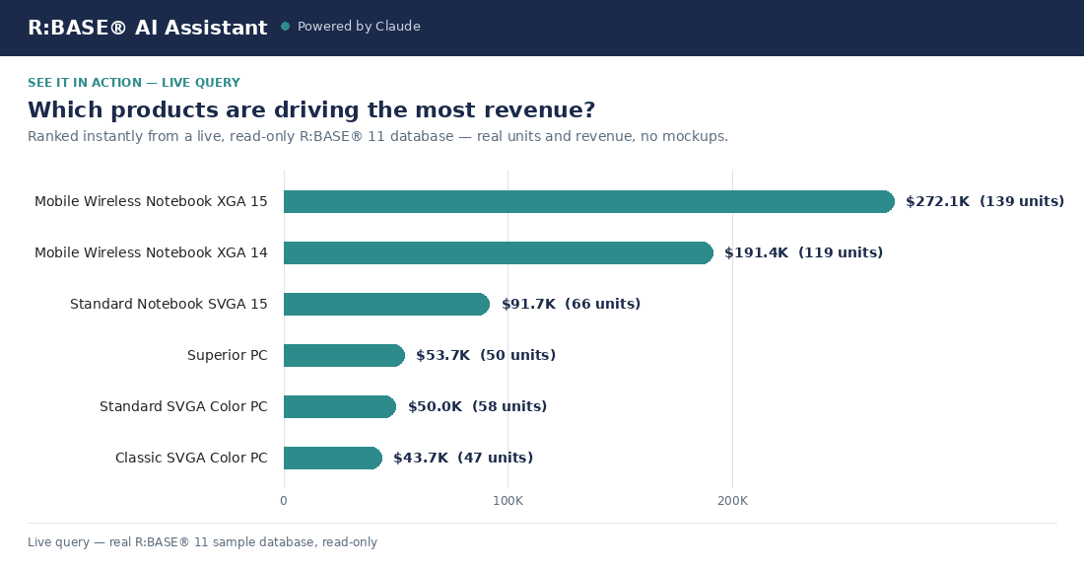
Task: Click the $272.1K (139 units) value
Action: click(985, 201)
